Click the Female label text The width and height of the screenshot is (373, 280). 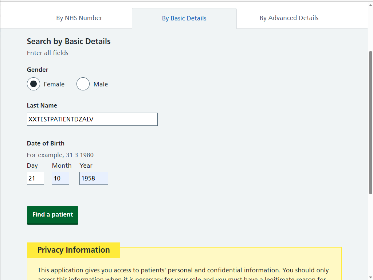click(54, 84)
